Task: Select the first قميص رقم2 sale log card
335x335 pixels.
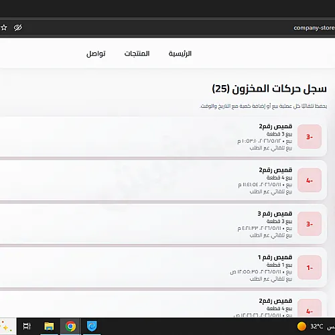Action: 163,137
